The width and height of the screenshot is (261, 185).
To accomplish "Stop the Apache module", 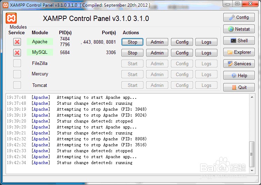I will (x=132, y=42).
